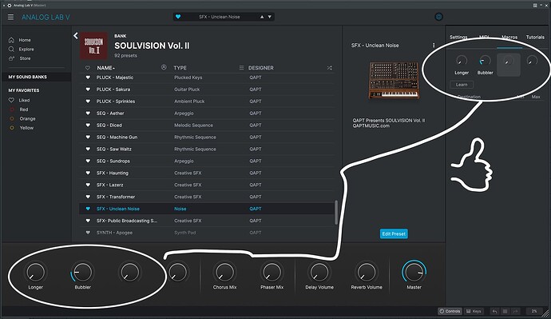Image resolution: width=551 pixels, height=319 pixels.
Task: Switch to the Settings tab
Action: pos(458,37)
